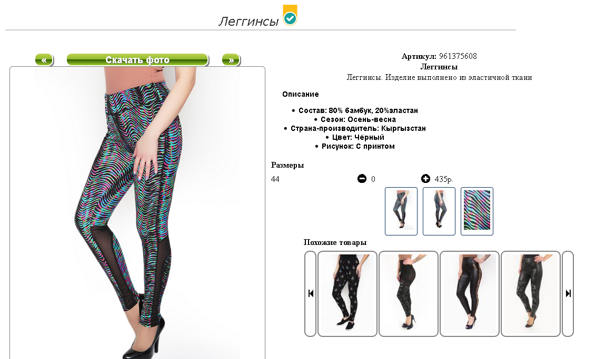Click the Леггинсы page title
The height and width of the screenshot is (359, 596).
coord(249,21)
